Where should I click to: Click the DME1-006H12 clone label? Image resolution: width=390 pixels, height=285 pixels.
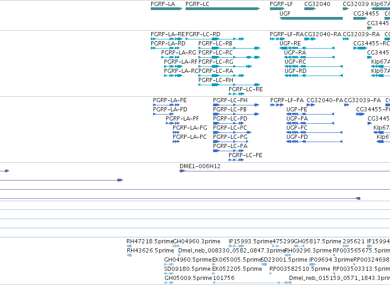coord(200,166)
